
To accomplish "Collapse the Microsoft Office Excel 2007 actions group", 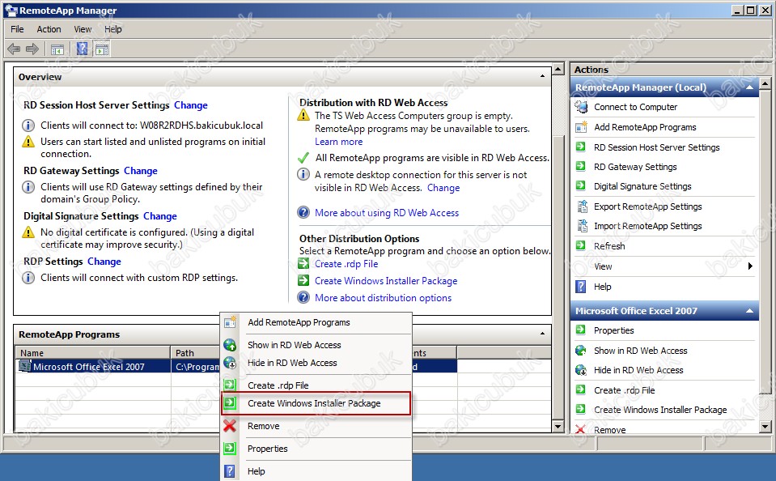I will click(750, 311).
